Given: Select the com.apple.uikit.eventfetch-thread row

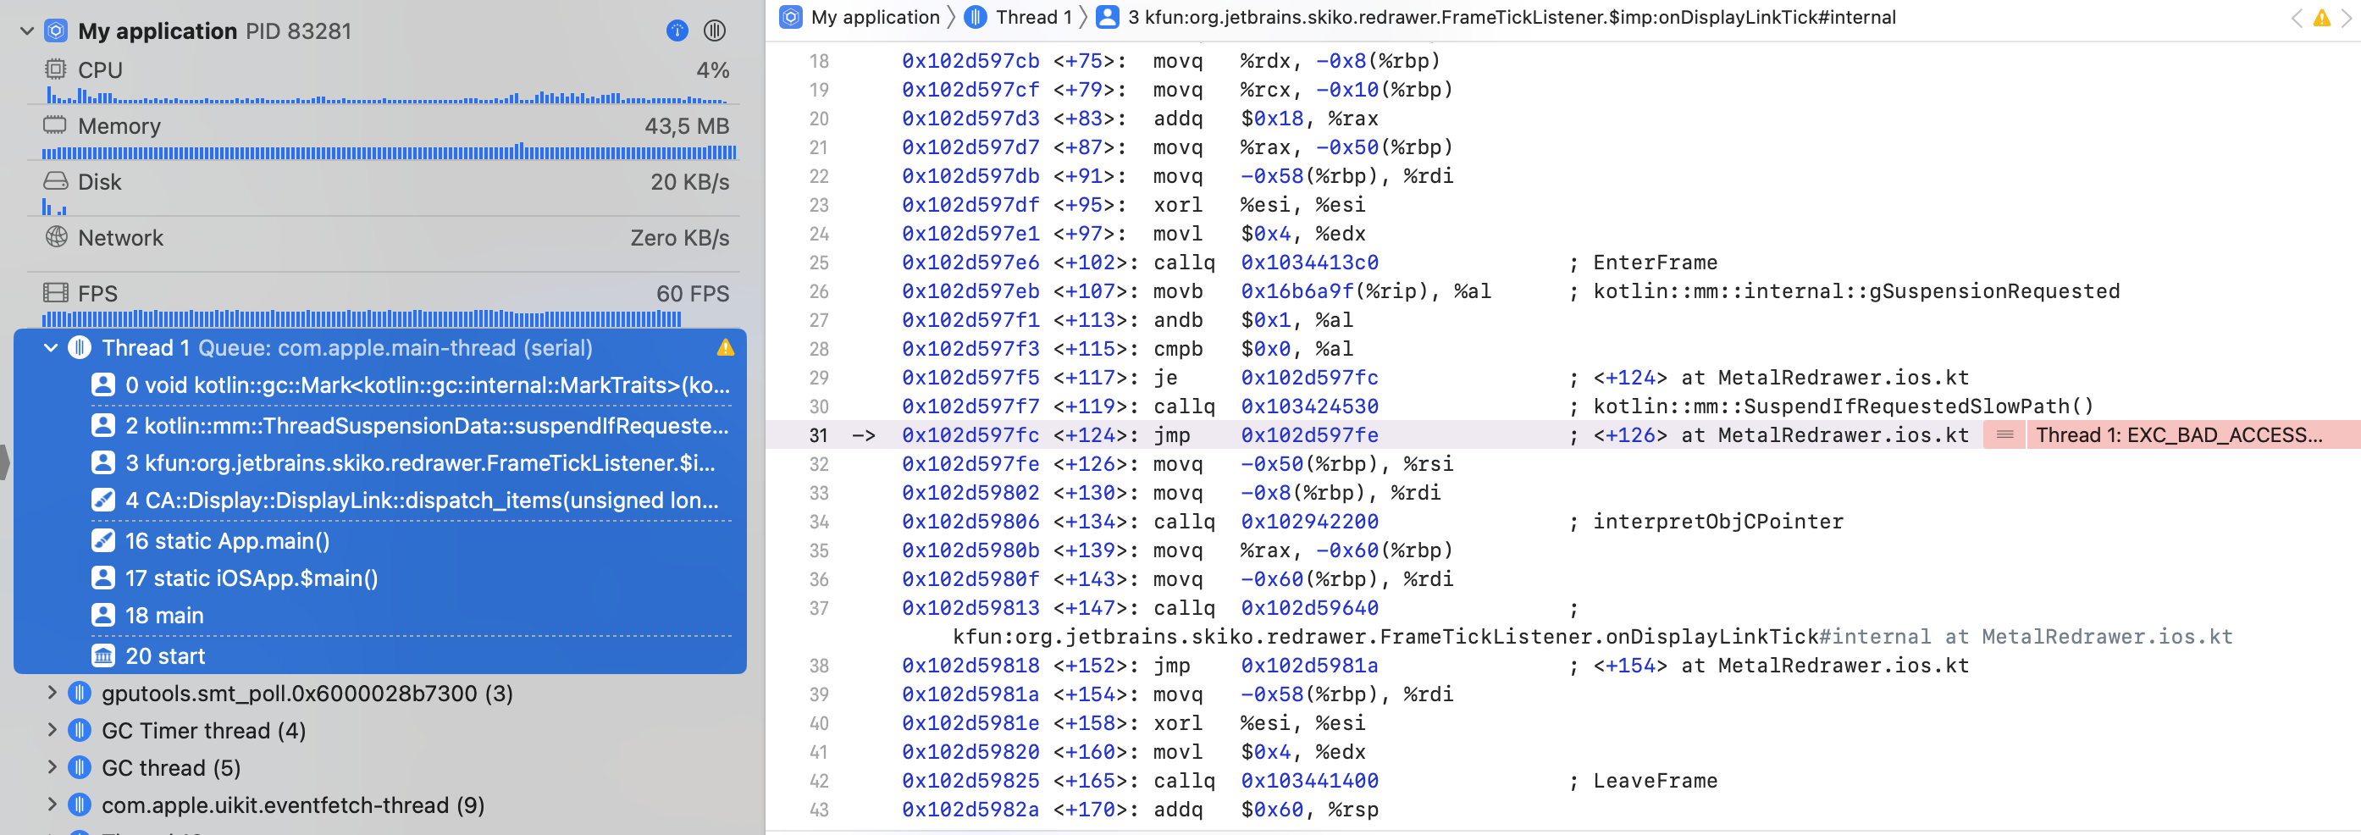Looking at the screenshot, I should (380, 805).
